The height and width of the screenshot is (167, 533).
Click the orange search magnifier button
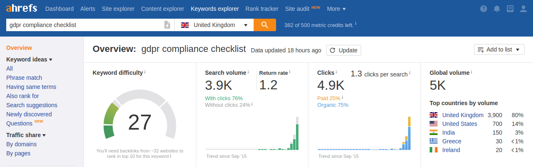[x=265, y=25]
